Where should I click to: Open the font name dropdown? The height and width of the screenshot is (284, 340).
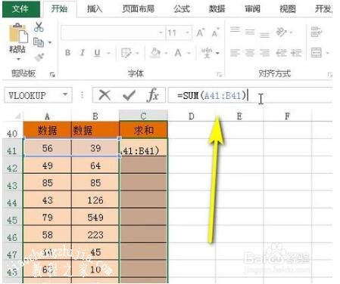161,32
